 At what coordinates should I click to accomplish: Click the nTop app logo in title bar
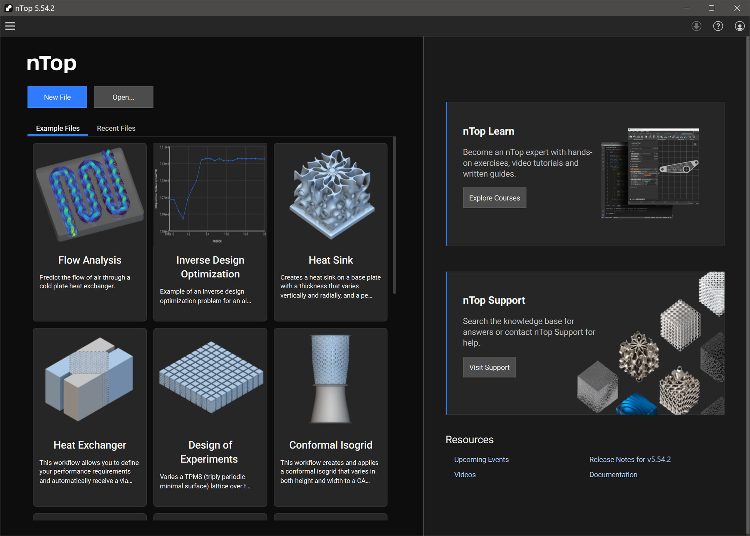[9, 8]
